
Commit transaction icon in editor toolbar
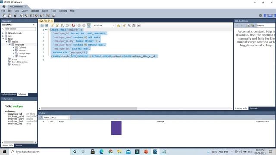pos(79,25)
